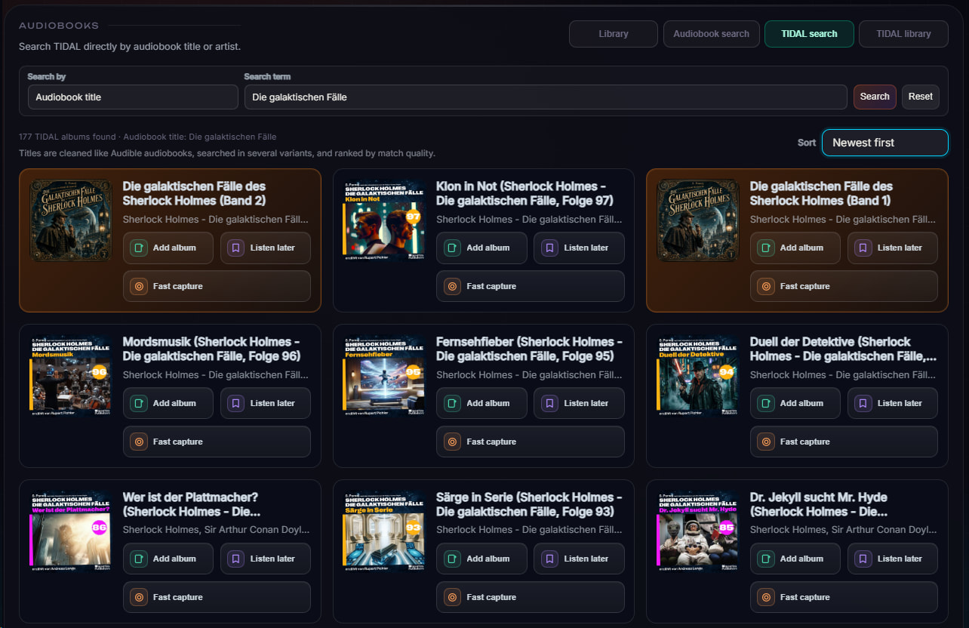Click the "Fernsehfieber" Folge 95 title text
This screenshot has height=628, width=969.
pyautogui.click(x=530, y=349)
